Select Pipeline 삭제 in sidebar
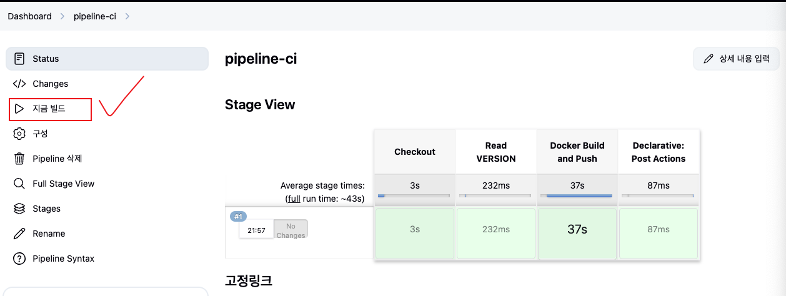Image resolution: width=786 pixels, height=296 pixels. pyautogui.click(x=107, y=159)
